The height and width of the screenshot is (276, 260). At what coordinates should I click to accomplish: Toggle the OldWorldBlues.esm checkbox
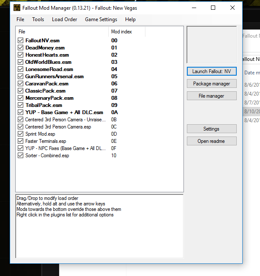(x=20, y=62)
